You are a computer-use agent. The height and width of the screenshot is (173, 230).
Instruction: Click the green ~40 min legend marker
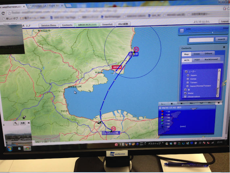(x=162, y=120)
